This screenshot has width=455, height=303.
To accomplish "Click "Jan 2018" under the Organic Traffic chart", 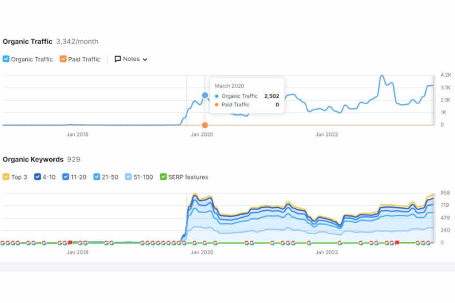I will click(x=77, y=134).
